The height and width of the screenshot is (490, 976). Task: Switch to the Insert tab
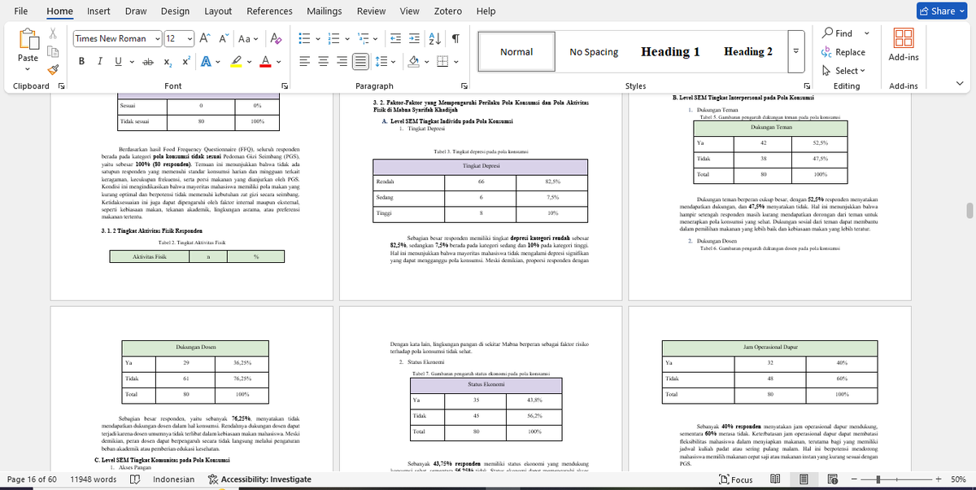98,11
